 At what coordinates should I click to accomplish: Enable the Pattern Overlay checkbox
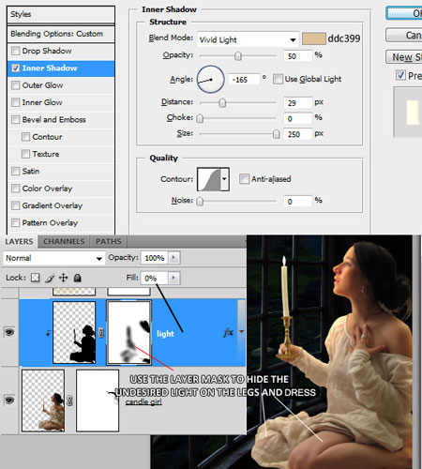[15, 222]
